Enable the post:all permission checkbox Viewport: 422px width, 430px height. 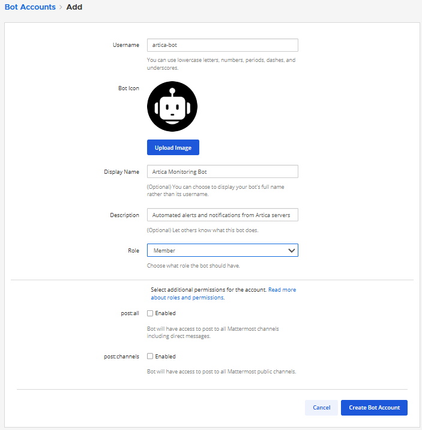(150, 313)
